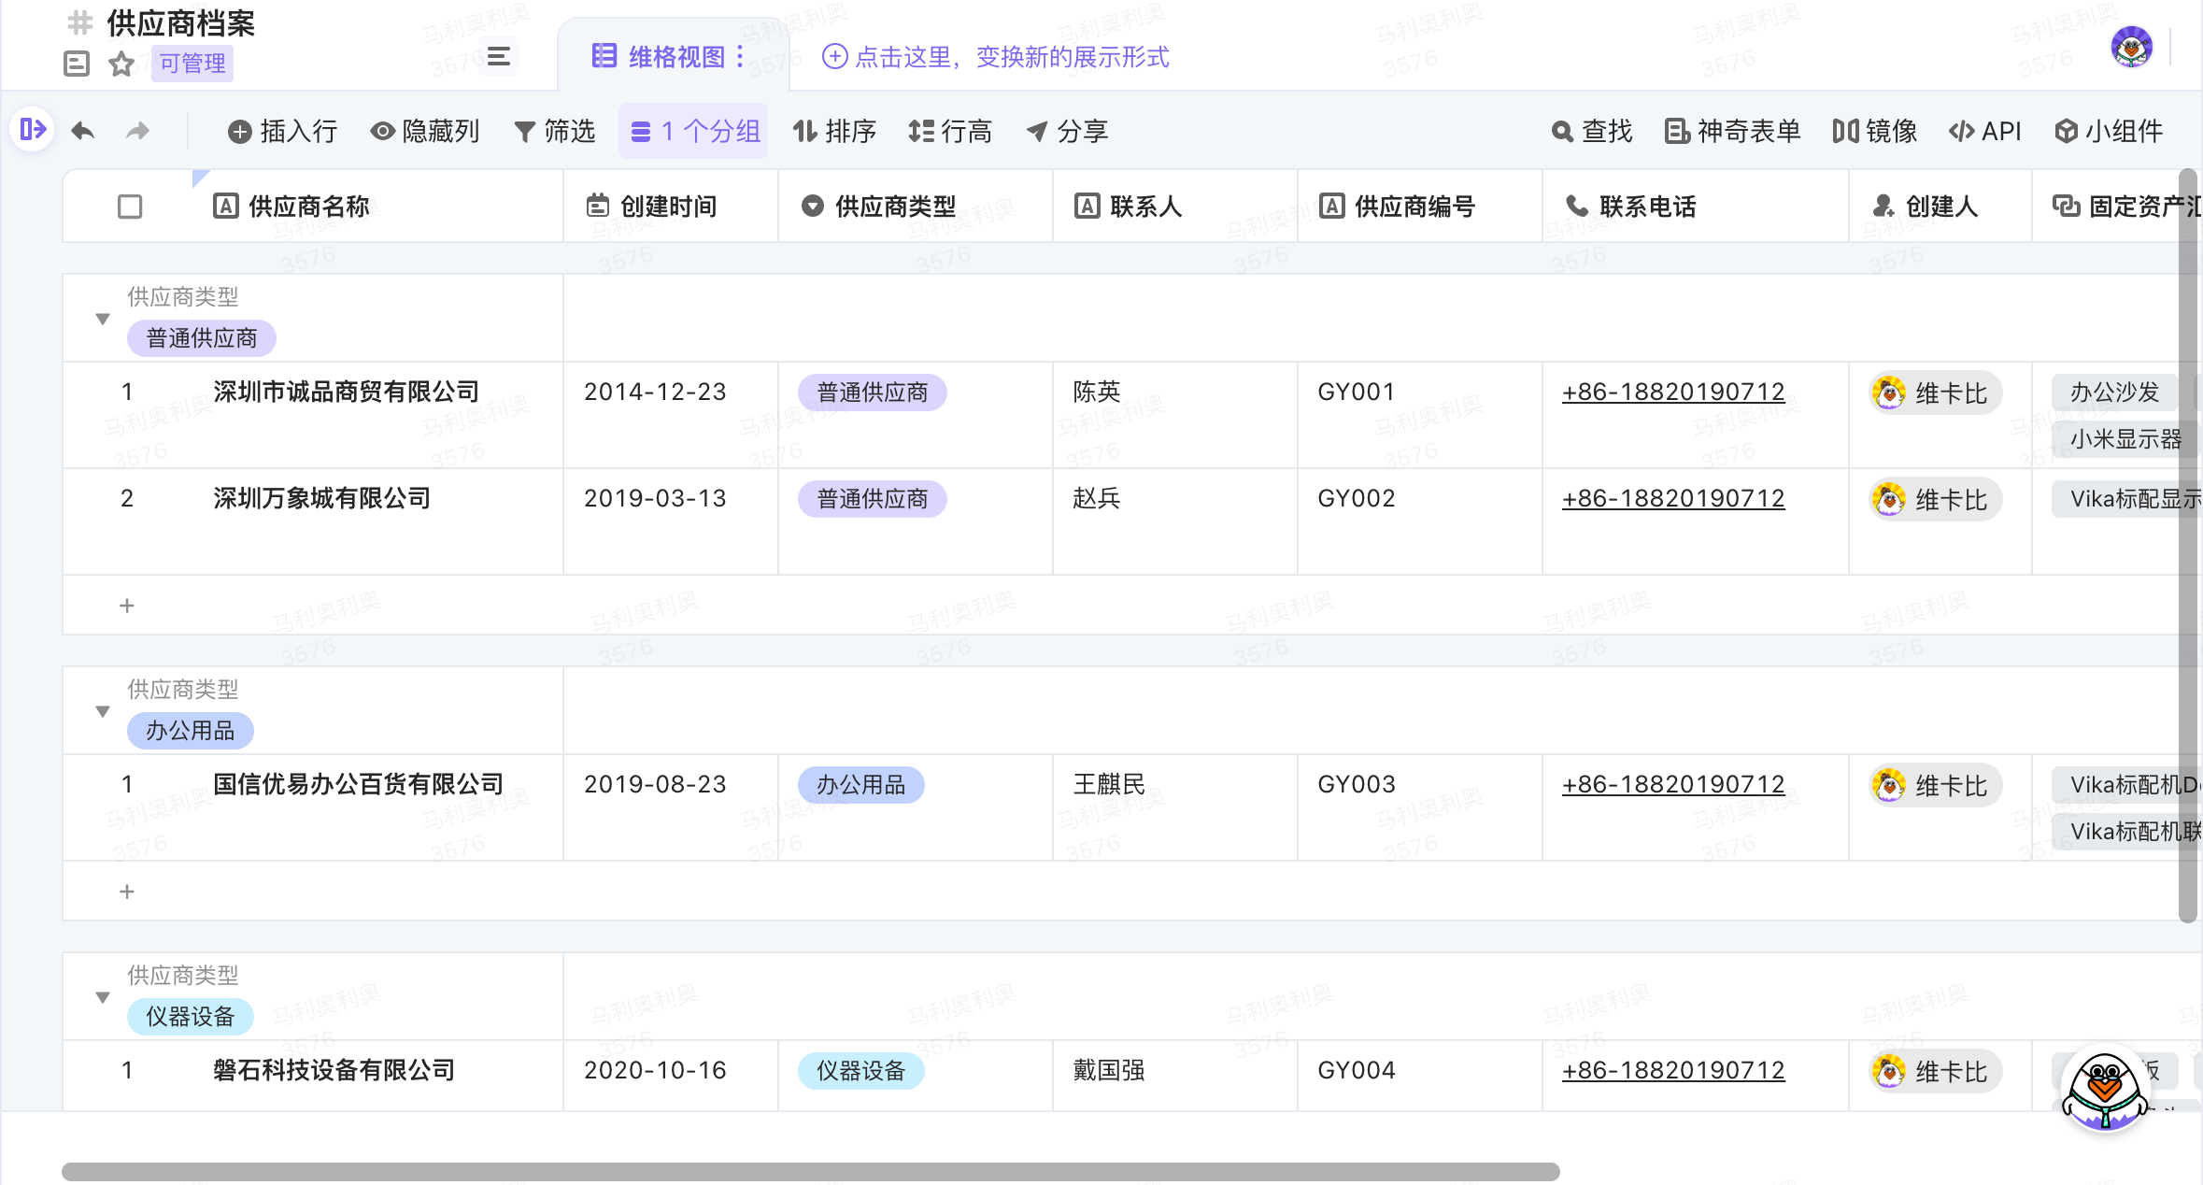The width and height of the screenshot is (2203, 1185).
Task: Undo the last action
Action: click(x=83, y=131)
